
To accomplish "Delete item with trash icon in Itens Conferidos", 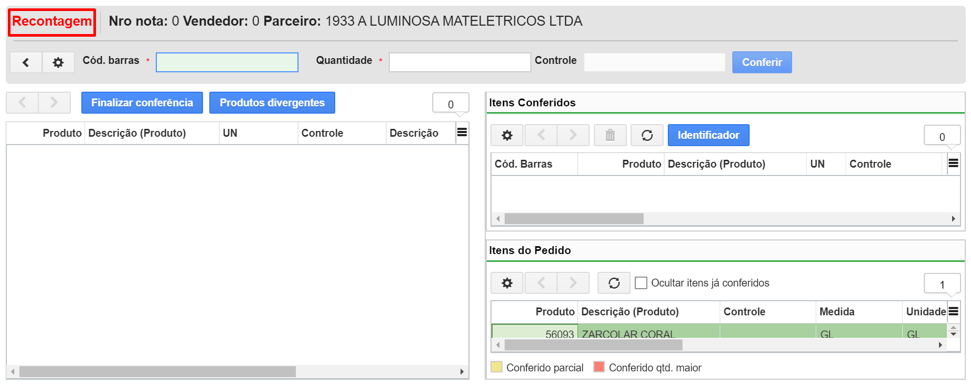I will 610,135.
